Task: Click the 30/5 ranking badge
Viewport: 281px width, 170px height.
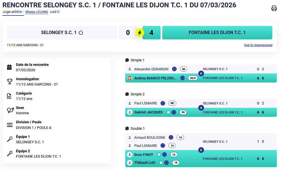Action: click(x=193, y=78)
